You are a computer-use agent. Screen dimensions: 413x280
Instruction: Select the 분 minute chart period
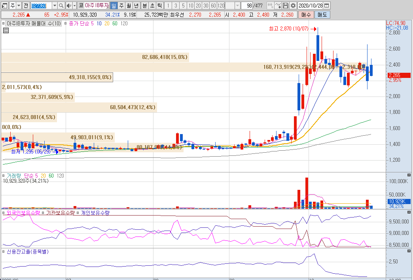coord(145,6)
